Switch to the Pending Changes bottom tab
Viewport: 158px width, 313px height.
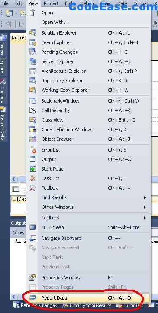point(35,305)
